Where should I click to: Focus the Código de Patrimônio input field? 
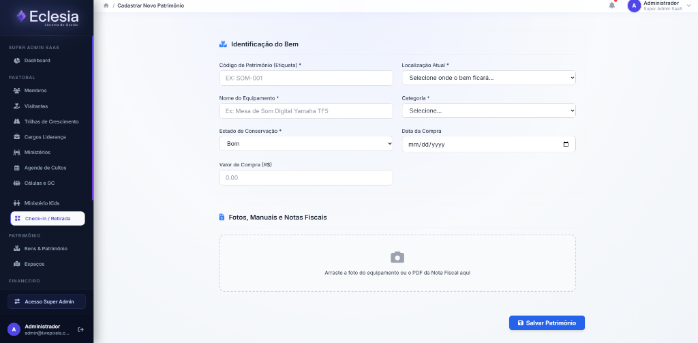click(306, 78)
